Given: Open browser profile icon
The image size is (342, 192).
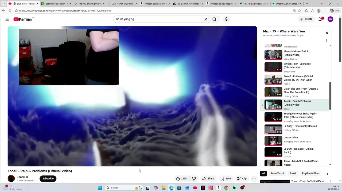Looking at the screenshot, I should coord(318,11).
